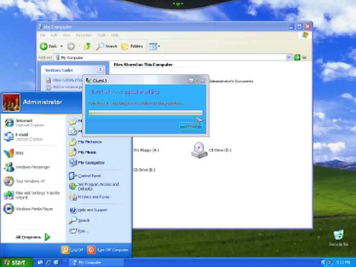The height and width of the screenshot is (267, 356).
Task: Open My Computer in Start menu
Action: (x=87, y=163)
